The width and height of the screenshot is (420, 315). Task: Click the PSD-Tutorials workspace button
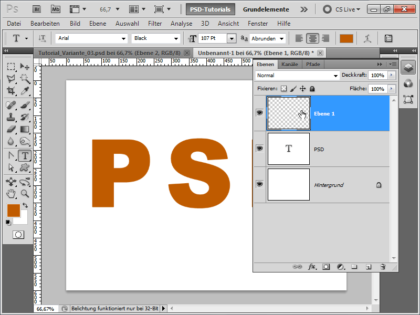point(210,9)
